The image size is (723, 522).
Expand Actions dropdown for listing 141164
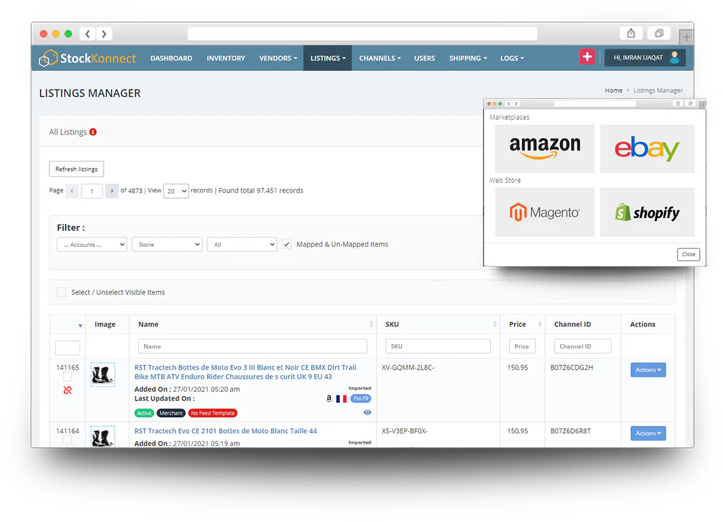[648, 434]
